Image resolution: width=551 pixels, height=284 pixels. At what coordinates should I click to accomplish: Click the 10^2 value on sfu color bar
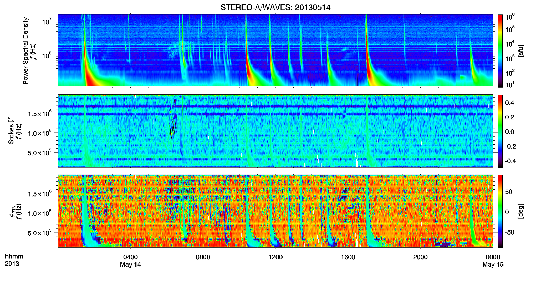510,73
